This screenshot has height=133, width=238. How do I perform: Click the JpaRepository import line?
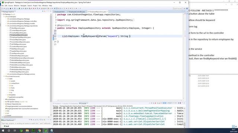point(95,20)
